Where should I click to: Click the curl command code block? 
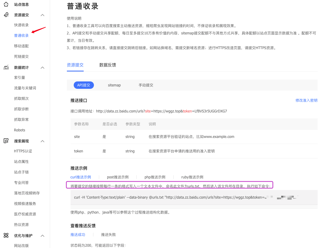(194, 197)
